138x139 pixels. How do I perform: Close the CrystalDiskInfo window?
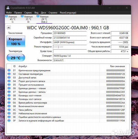coord(127,8)
